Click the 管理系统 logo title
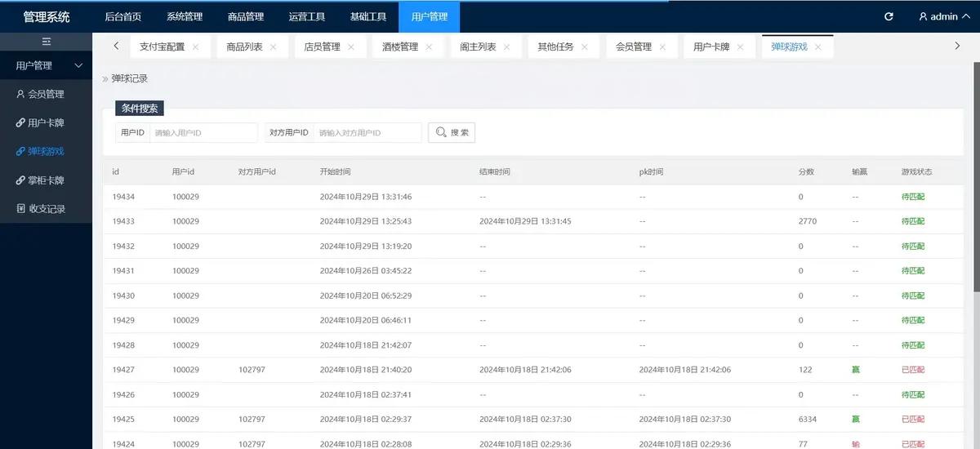Image resolution: width=980 pixels, height=449 pixels. [x=47, y=16]
